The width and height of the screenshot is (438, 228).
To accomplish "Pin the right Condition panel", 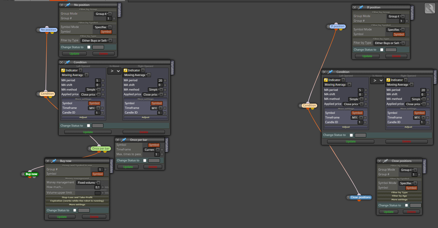I will 330,72.
